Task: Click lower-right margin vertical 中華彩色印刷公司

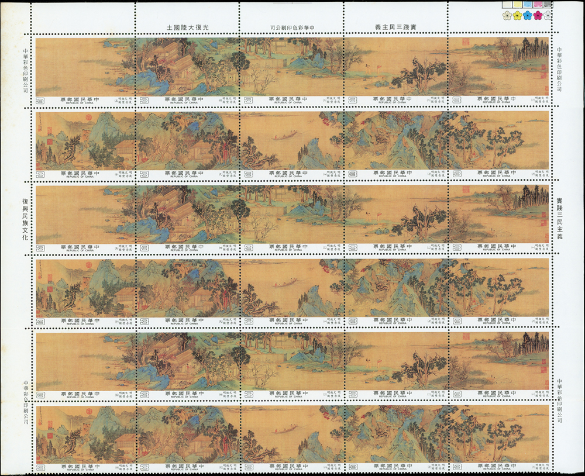Action: [x=559, y=400]
